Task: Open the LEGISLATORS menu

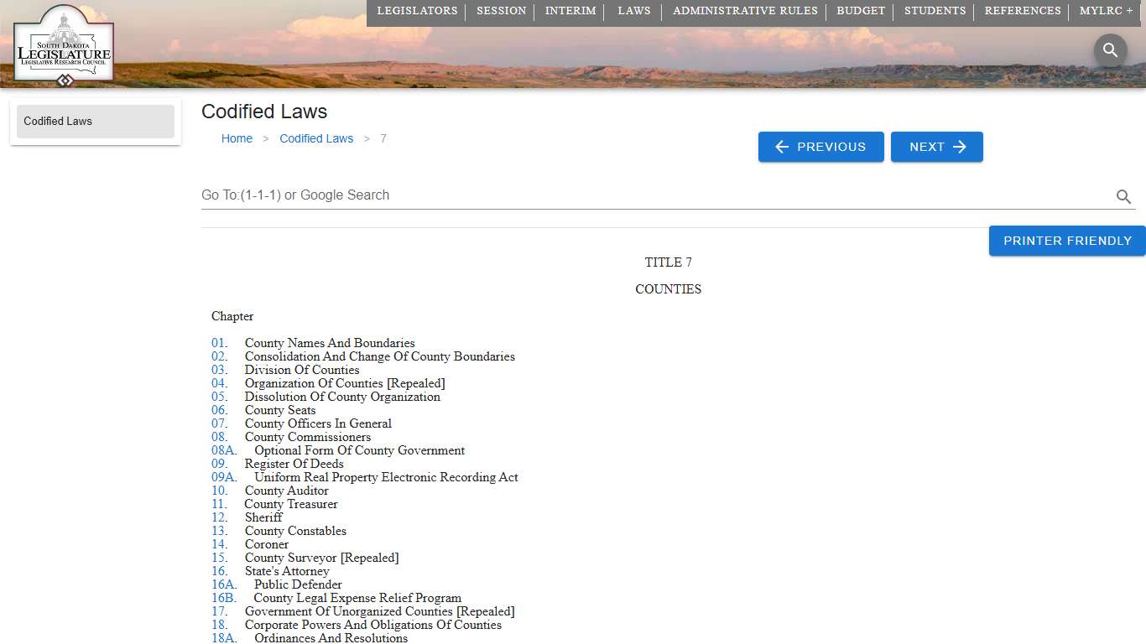Action: pos(417,12)
